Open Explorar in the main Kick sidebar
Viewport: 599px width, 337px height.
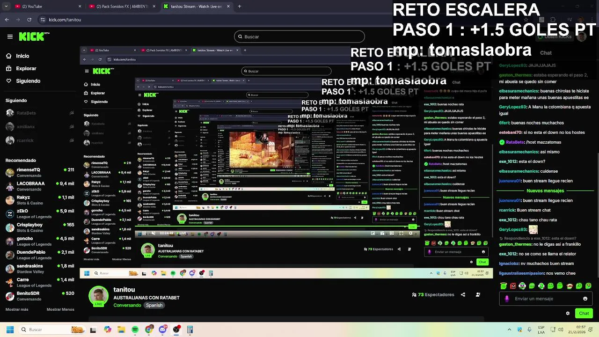(21, 68)
